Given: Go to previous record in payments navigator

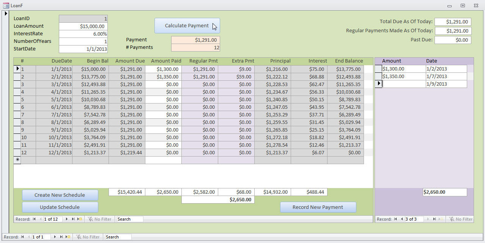Looking at the screenshot, I should click(x=402, y=219).
